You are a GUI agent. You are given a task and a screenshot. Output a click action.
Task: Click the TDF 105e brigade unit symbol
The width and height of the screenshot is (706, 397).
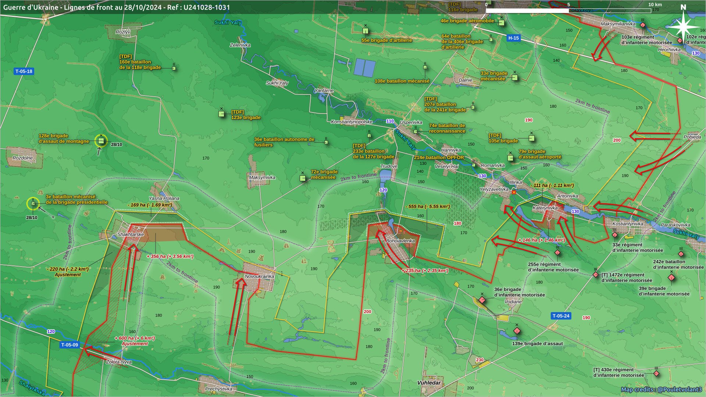(x=531, y=138)
